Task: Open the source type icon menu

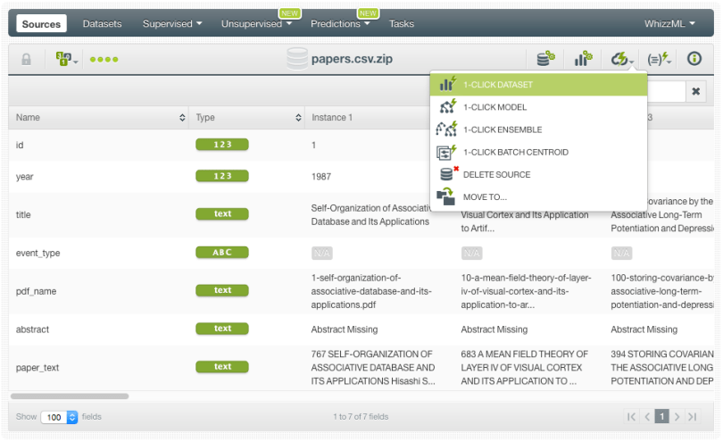Action: click(x=67, y=59)
